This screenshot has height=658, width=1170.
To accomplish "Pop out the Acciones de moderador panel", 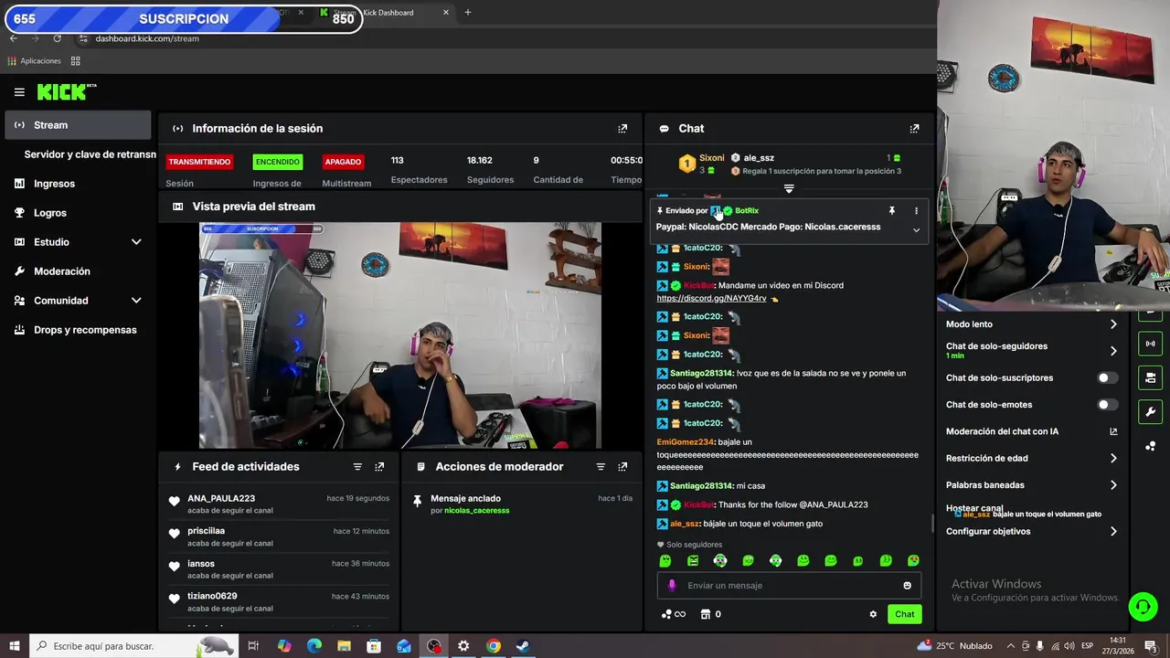I will 622,467.
